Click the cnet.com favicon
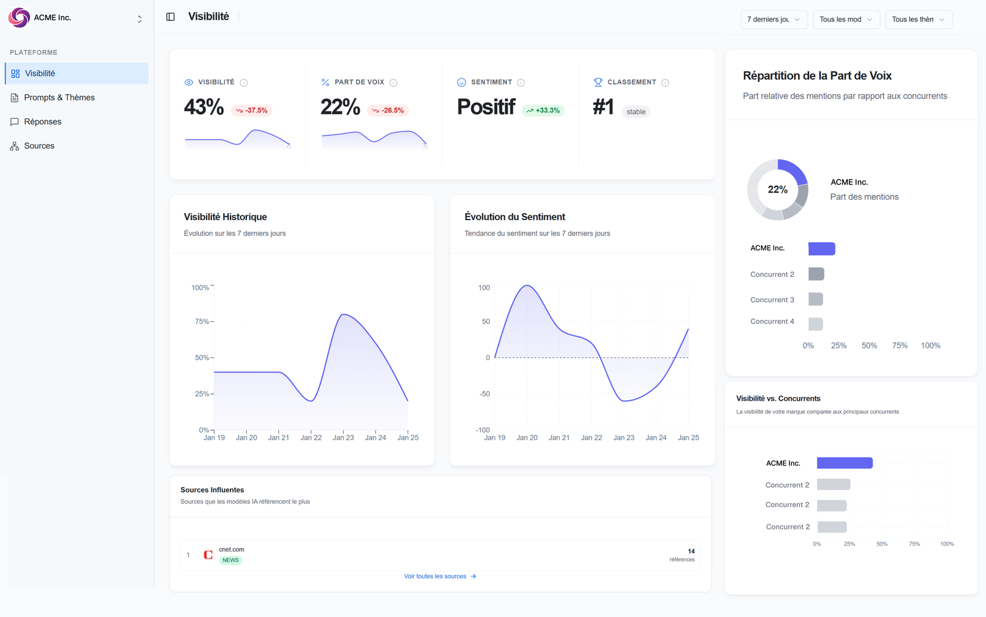Screen dimensions: 986x617 208,555
